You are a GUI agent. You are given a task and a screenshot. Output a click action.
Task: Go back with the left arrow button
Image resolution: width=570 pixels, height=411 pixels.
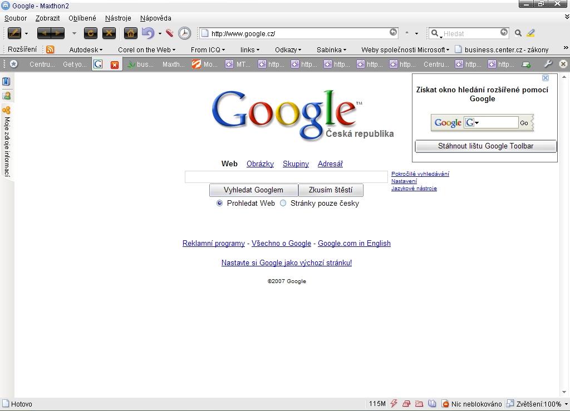44,33
